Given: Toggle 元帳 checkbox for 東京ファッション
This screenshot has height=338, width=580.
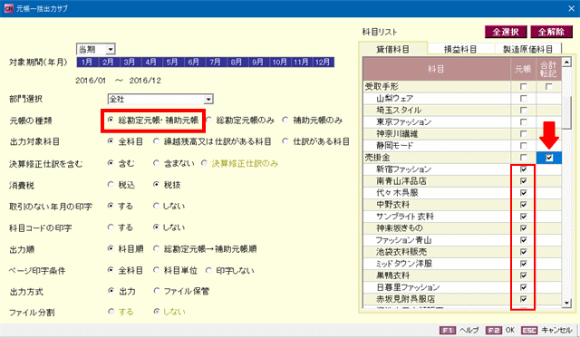Looking at the screenshot, I should [524, 122].
